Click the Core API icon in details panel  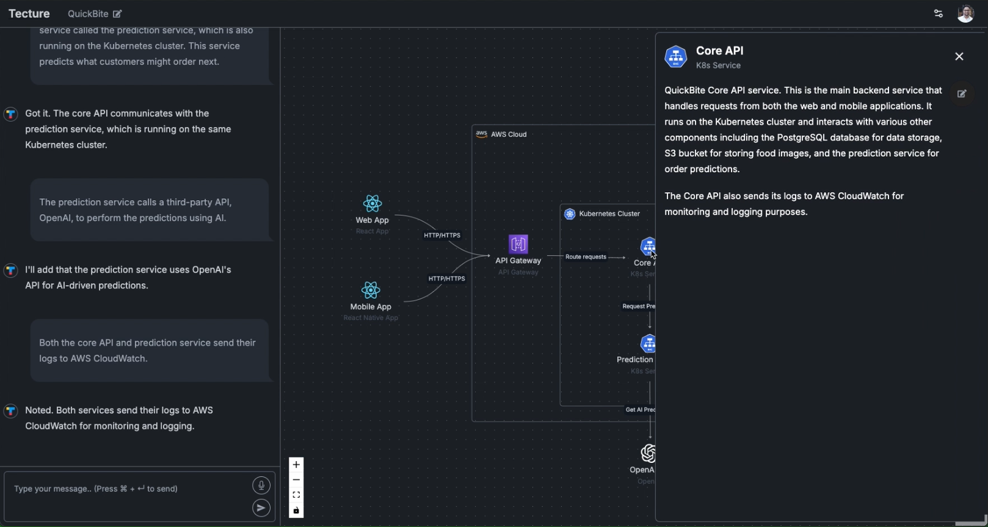[x=676, y=57]
